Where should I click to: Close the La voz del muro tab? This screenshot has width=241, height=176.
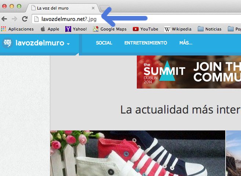click(93, 8)
